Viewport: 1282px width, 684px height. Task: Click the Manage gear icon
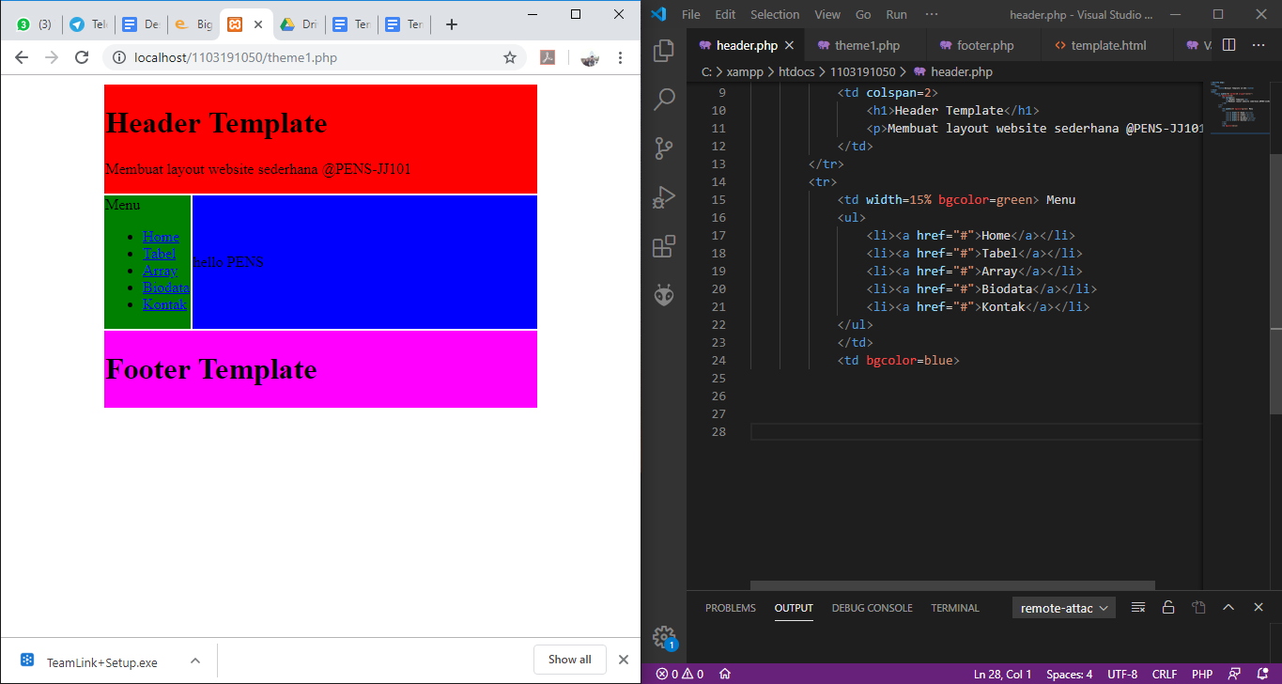(x=664, y=636)
